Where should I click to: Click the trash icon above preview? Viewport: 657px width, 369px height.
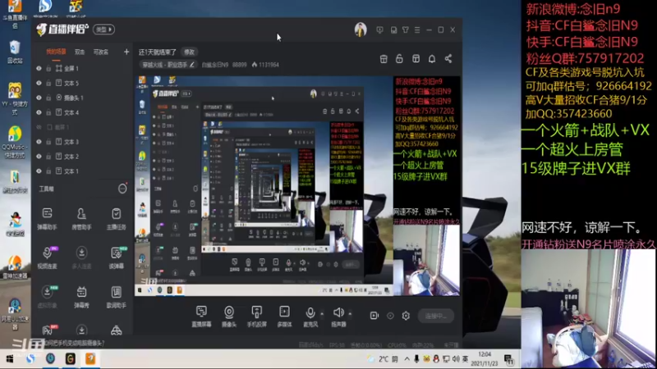pyautogui.click(x=384, y=58)
